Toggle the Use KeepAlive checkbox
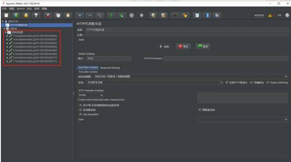 tap(80, 114)
